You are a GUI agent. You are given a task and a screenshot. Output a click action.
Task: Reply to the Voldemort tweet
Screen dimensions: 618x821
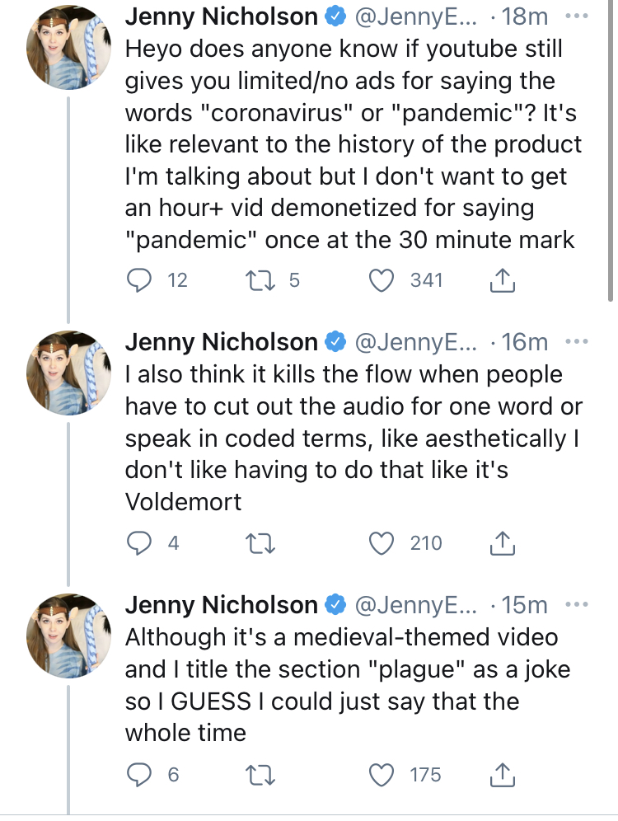(140, 543)
